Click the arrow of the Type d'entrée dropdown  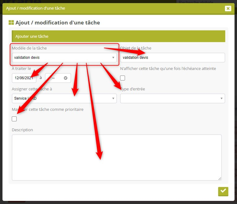(222, 98)
